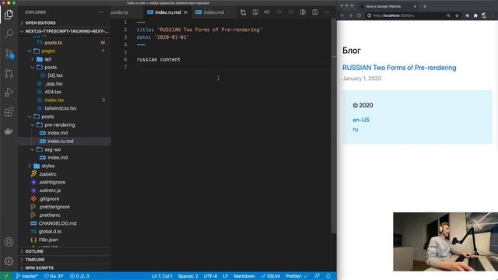Change the Markdown language mode

(x=244, y=276)
